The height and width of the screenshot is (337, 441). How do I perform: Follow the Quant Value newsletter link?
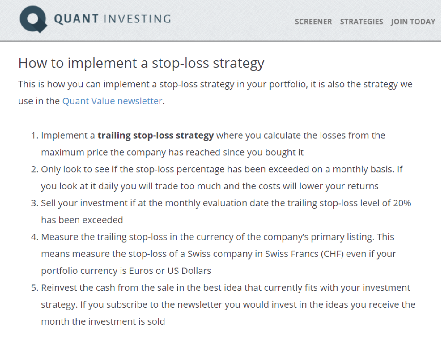click(112, 101)
